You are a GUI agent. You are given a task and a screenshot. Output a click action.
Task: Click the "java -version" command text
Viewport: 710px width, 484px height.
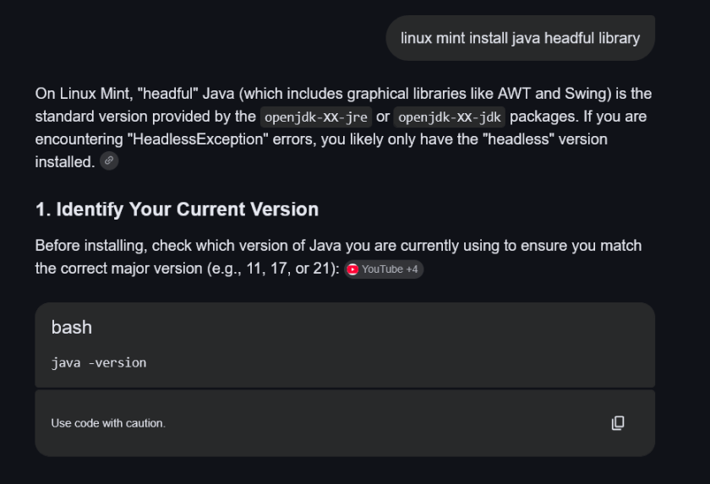[99, 362]
